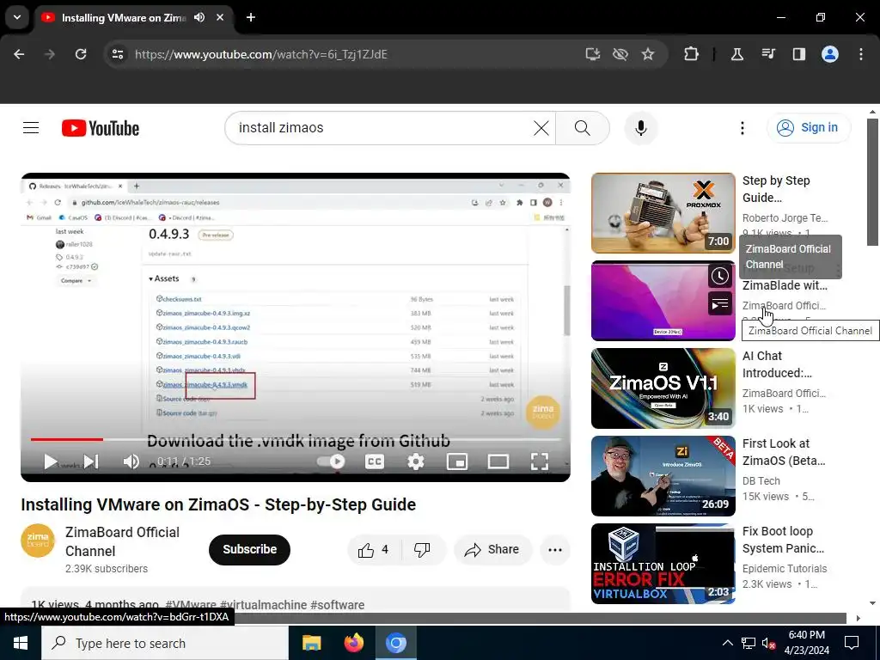Screen dimensions: 880x660
Task: Open media control icon in toolbar
Action: pyautogui.click(x=768, y=54)
